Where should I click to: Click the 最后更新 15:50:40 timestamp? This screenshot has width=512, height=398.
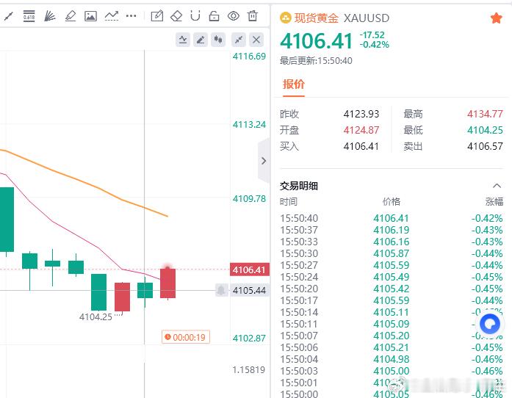pyautogui.click(x=316, y=61)
